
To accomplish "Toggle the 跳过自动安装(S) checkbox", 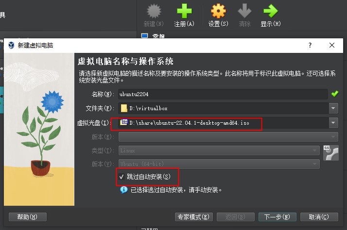I will (x=121, y=177).
